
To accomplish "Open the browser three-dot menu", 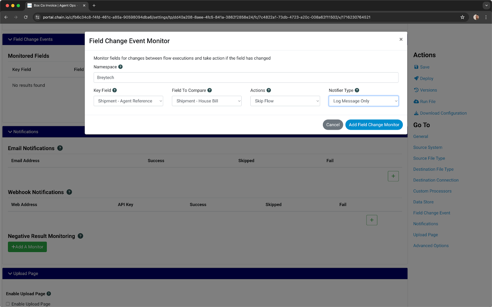I will pos(486,17).
